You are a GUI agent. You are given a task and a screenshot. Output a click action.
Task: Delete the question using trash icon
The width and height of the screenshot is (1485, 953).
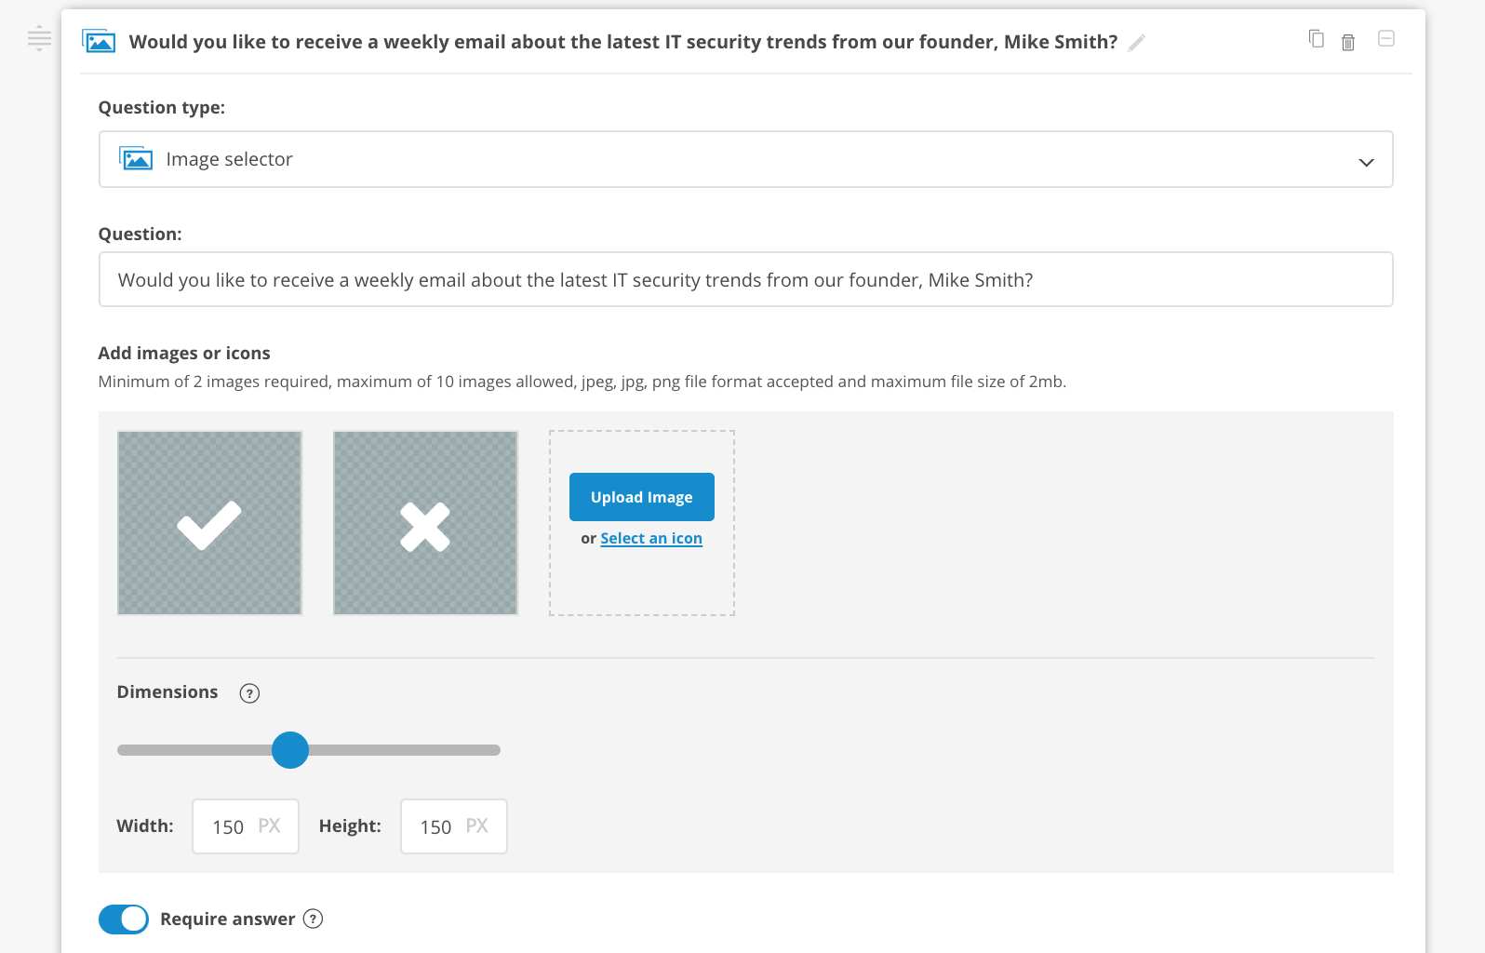point(1348,42)
